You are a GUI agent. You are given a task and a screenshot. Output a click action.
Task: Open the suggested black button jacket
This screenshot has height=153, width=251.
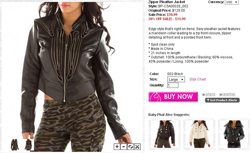[x=164, y=134]
